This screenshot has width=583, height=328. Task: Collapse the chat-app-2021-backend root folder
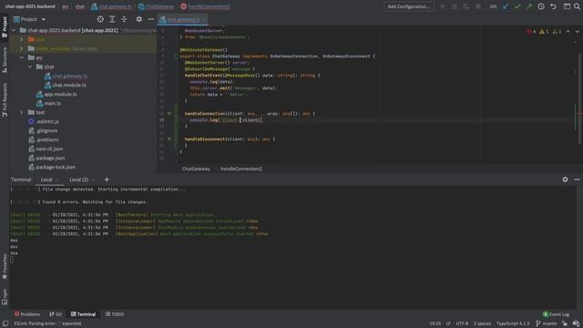point(15,30)
